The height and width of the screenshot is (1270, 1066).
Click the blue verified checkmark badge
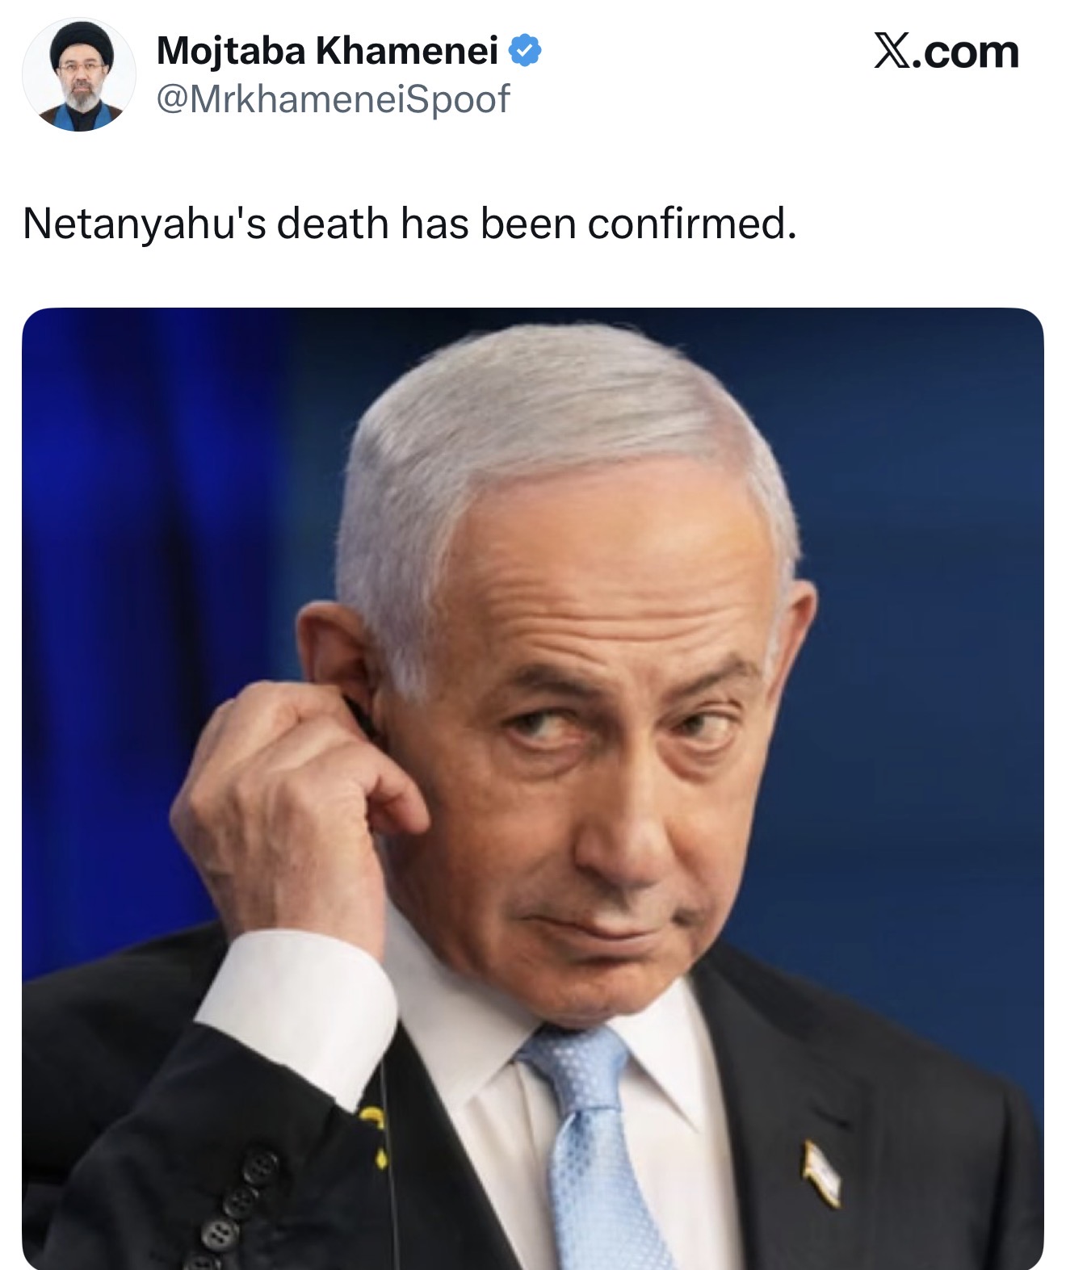click(524, 52)
